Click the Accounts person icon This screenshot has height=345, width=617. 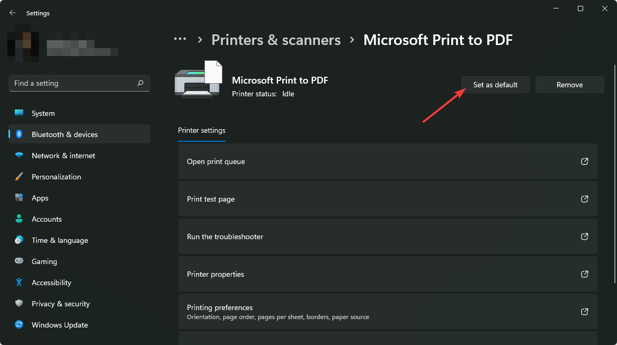19,219
